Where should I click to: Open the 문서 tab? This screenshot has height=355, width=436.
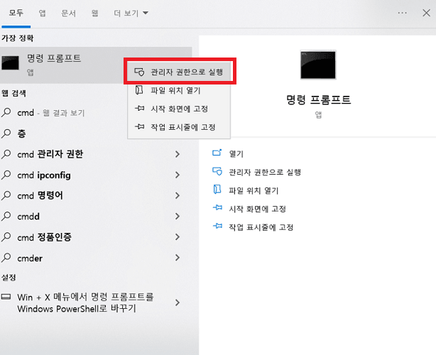tap(68, 13)
